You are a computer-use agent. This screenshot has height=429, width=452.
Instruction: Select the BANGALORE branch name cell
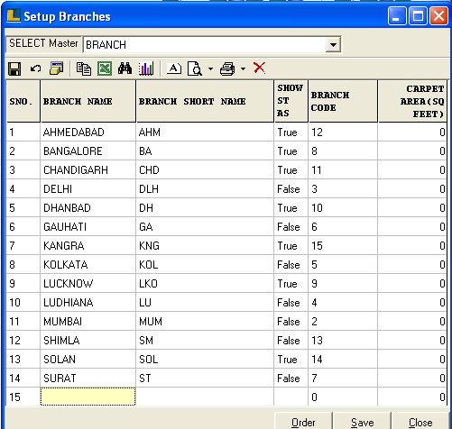point(88,151)
